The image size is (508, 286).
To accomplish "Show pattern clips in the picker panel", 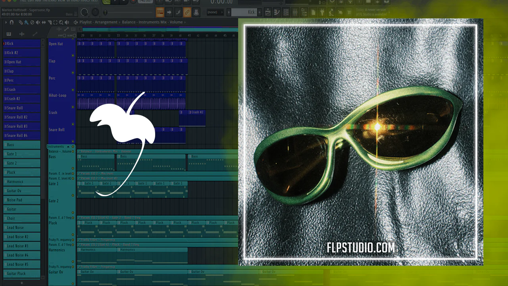I will point(9,34).
